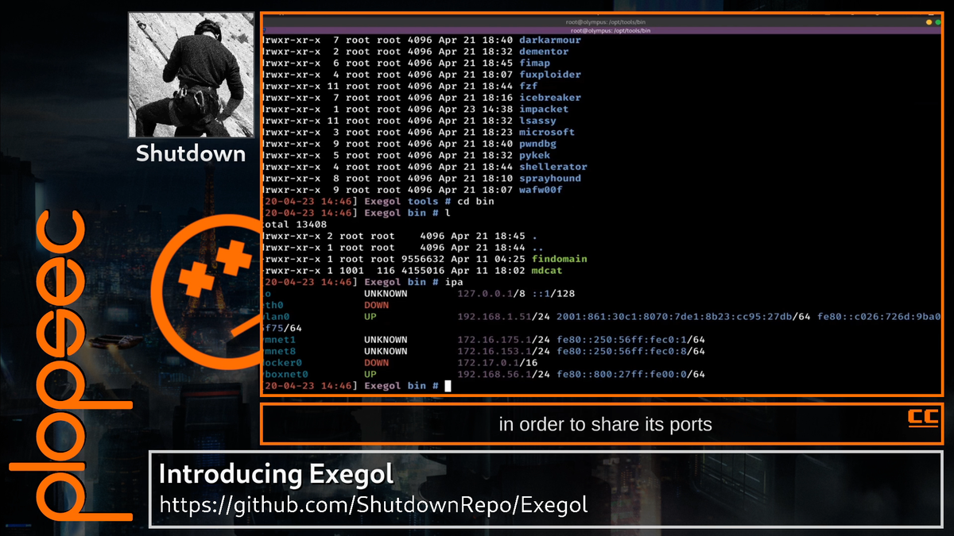
Task: Select the impacket directory name
Action: pyautogui.click(x=544, y=109)
